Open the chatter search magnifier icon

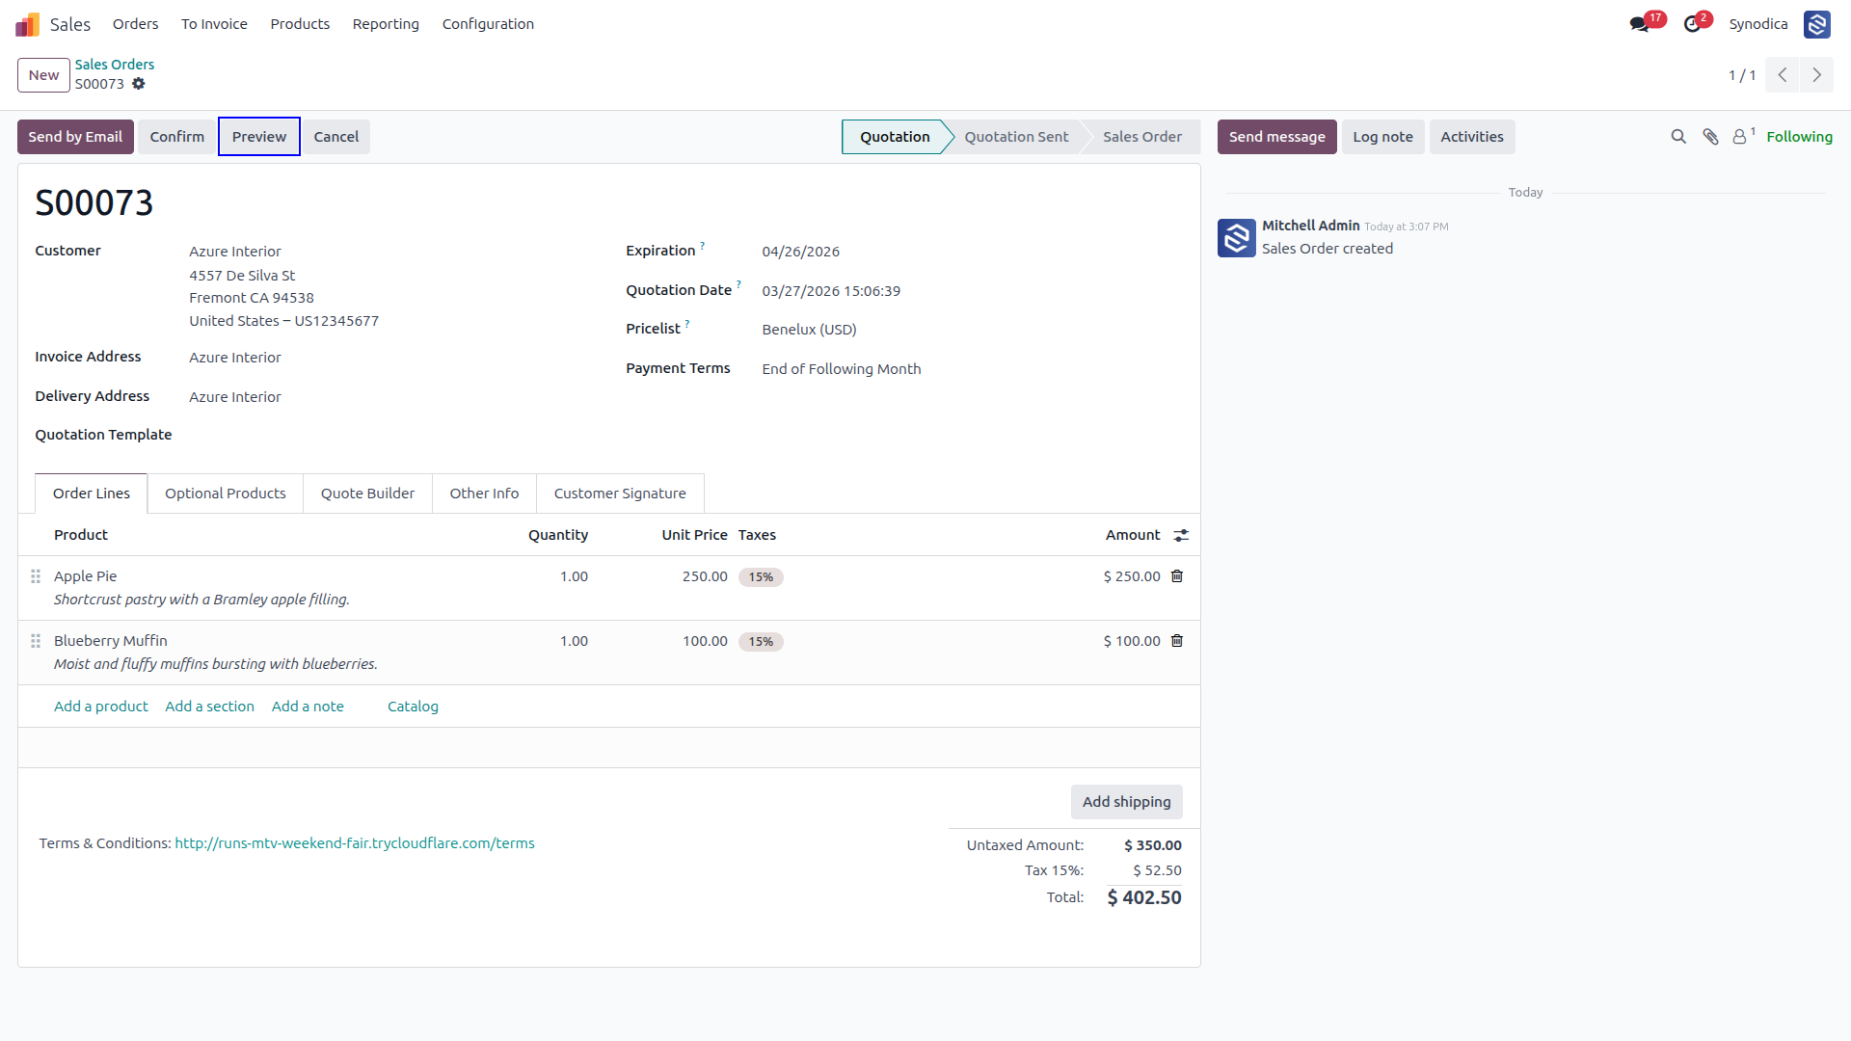[1678, 137]
